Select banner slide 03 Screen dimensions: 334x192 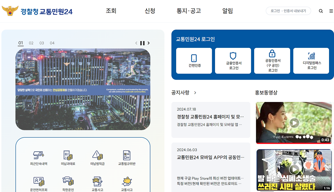tap(42, 43)
